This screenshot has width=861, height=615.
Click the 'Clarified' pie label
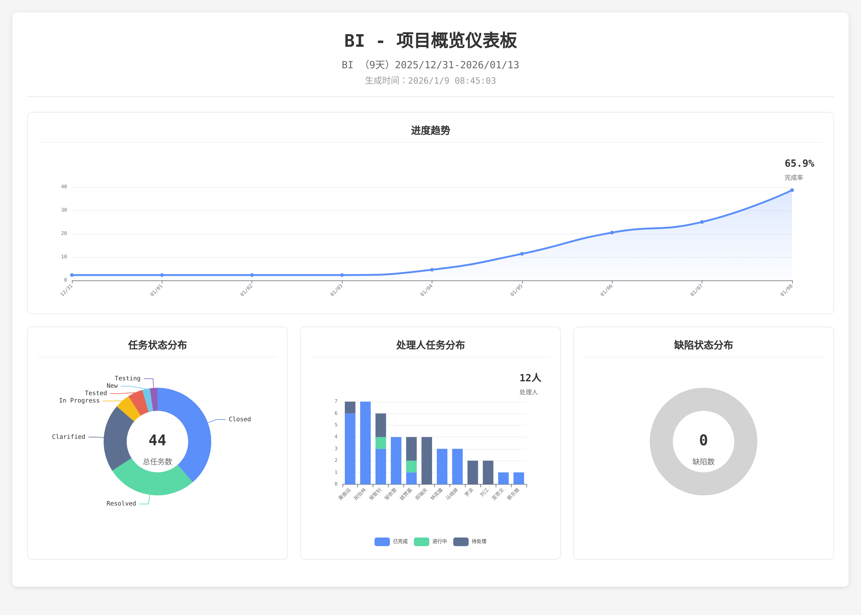[69, 437]
